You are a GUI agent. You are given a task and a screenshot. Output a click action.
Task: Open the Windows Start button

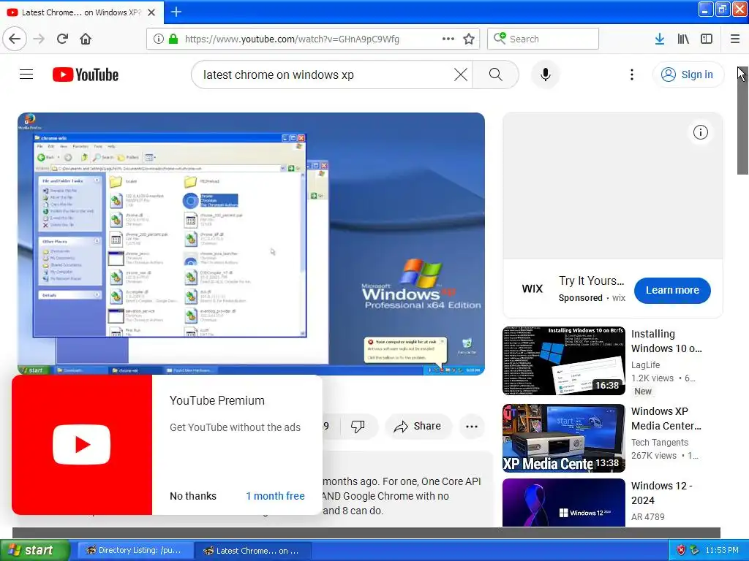click(35, 550)
